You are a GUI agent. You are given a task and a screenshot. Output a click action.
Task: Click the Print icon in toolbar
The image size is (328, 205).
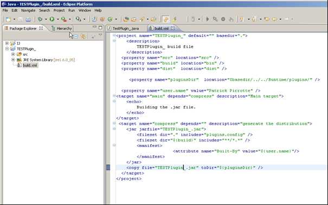click(28, 19)
